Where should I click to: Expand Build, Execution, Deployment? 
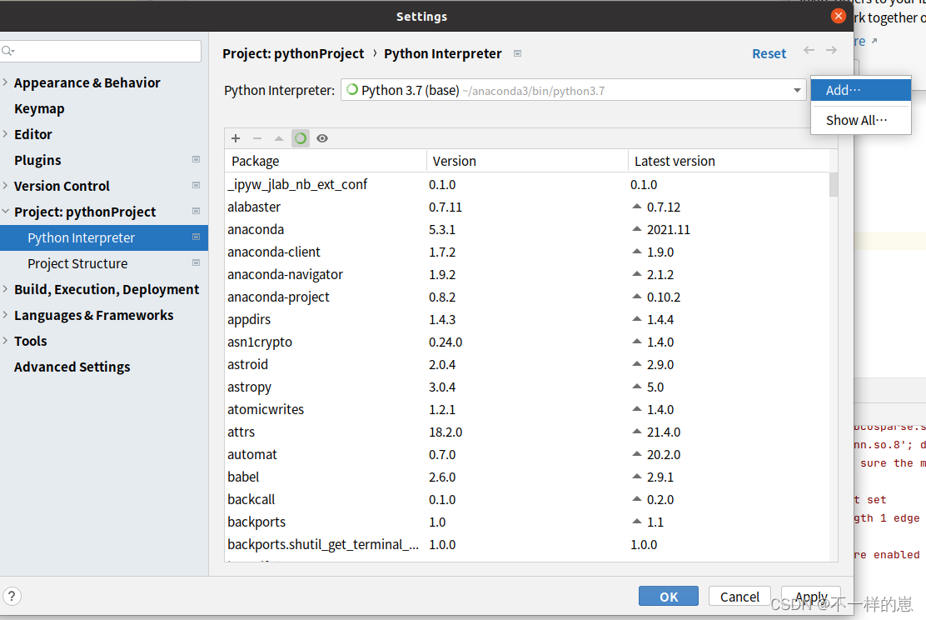tap(5, 289)
